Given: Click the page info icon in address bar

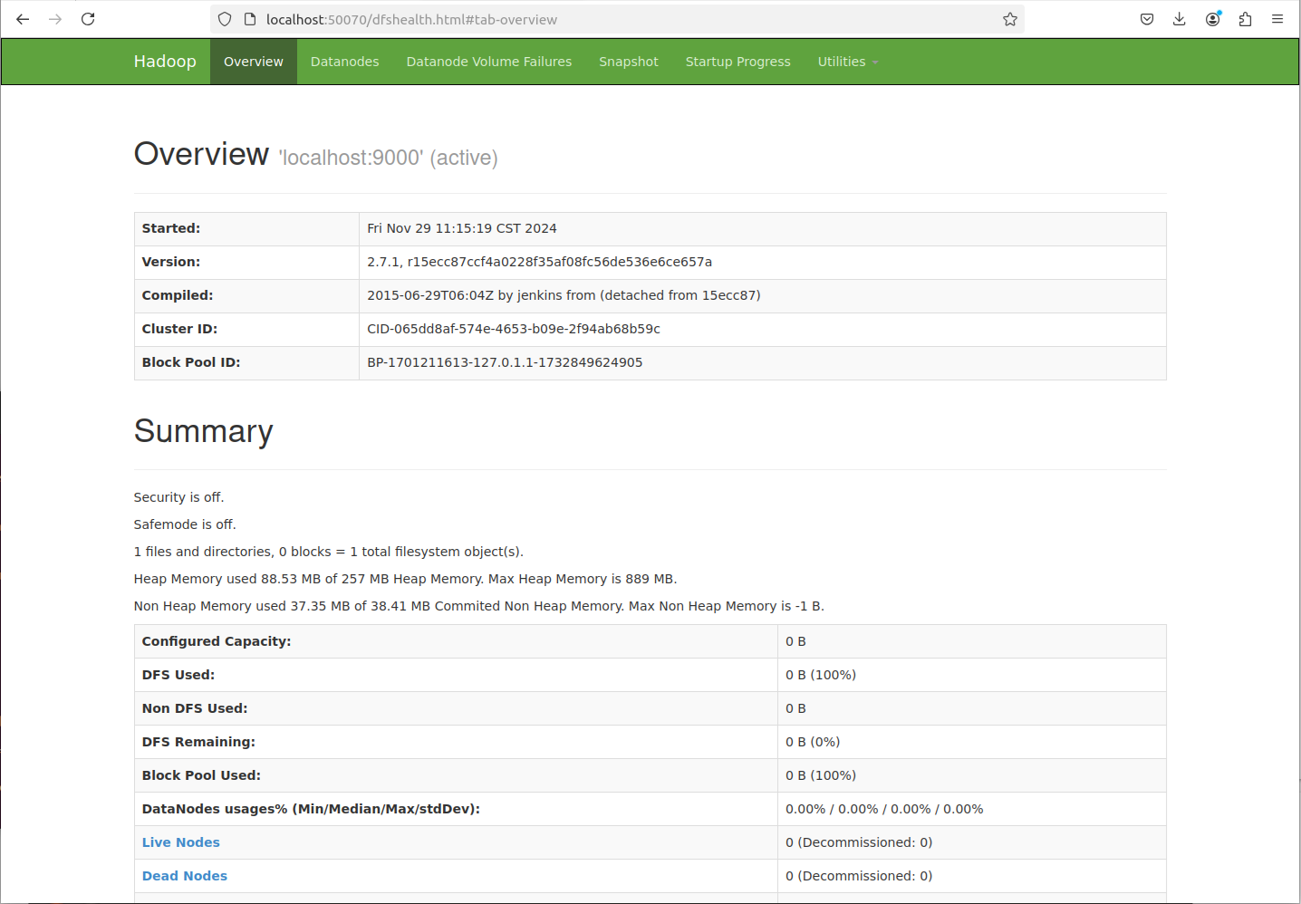Looking at the screenshot, I should (250, 19).
